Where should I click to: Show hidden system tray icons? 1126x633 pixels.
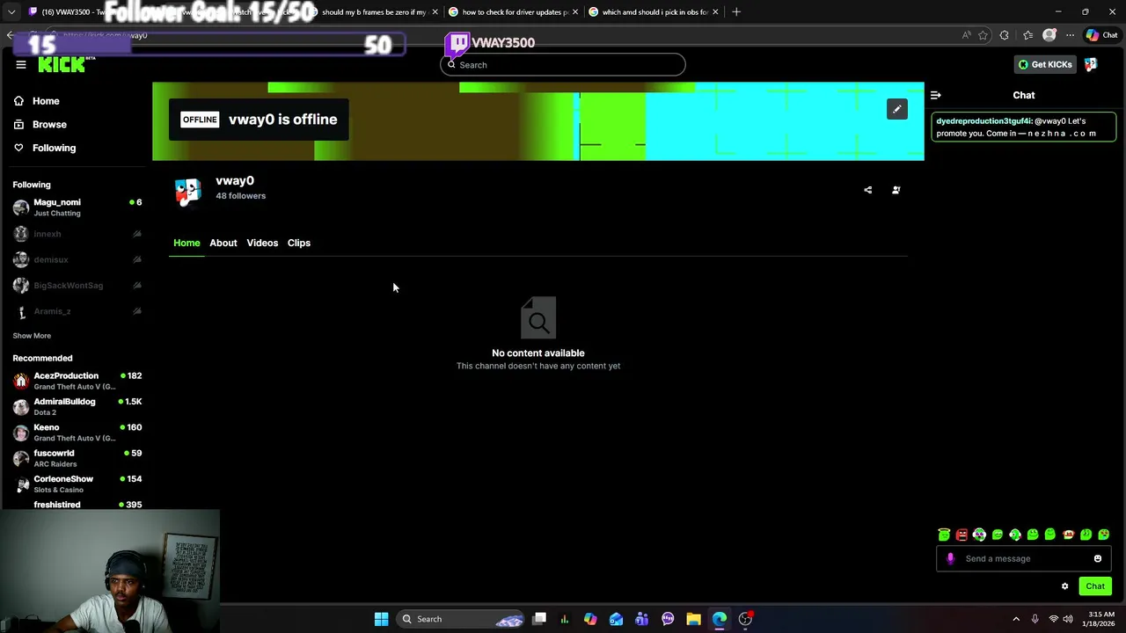point(1016,619)
